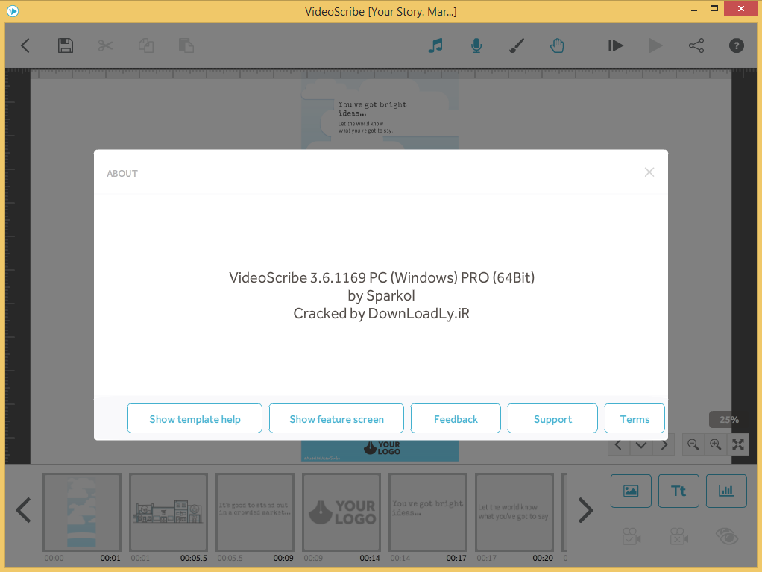Select the YOUR LOGO timeline thumbnail

[341, 512]
